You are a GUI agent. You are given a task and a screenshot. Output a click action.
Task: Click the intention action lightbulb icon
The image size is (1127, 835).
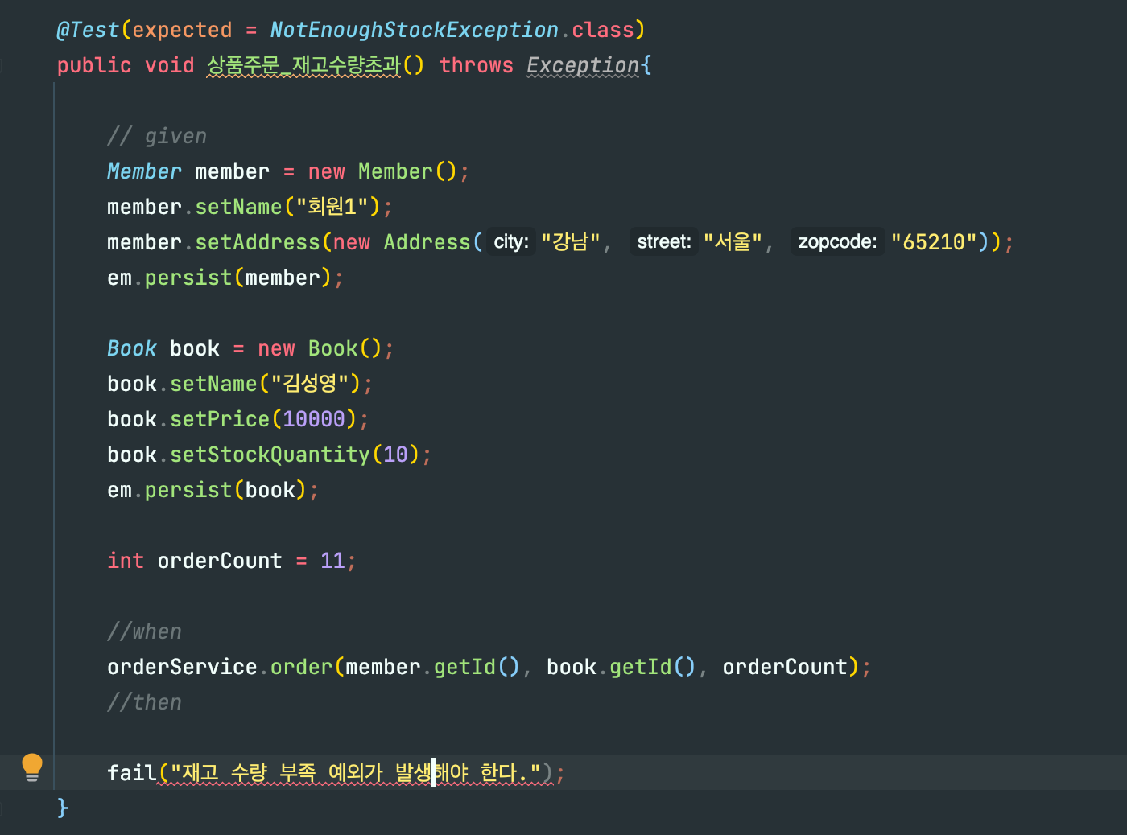point(31,768)
